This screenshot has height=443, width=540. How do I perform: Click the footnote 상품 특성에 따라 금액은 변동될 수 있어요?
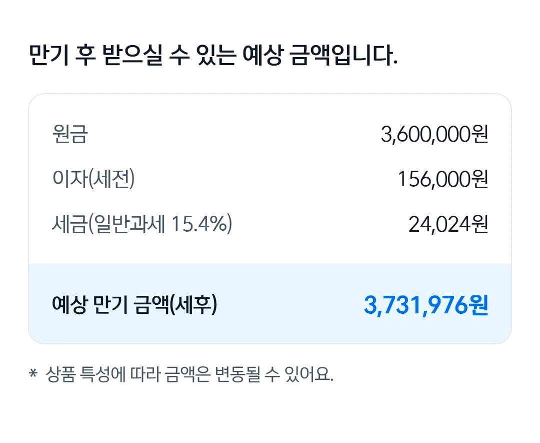tap(189, 374)
